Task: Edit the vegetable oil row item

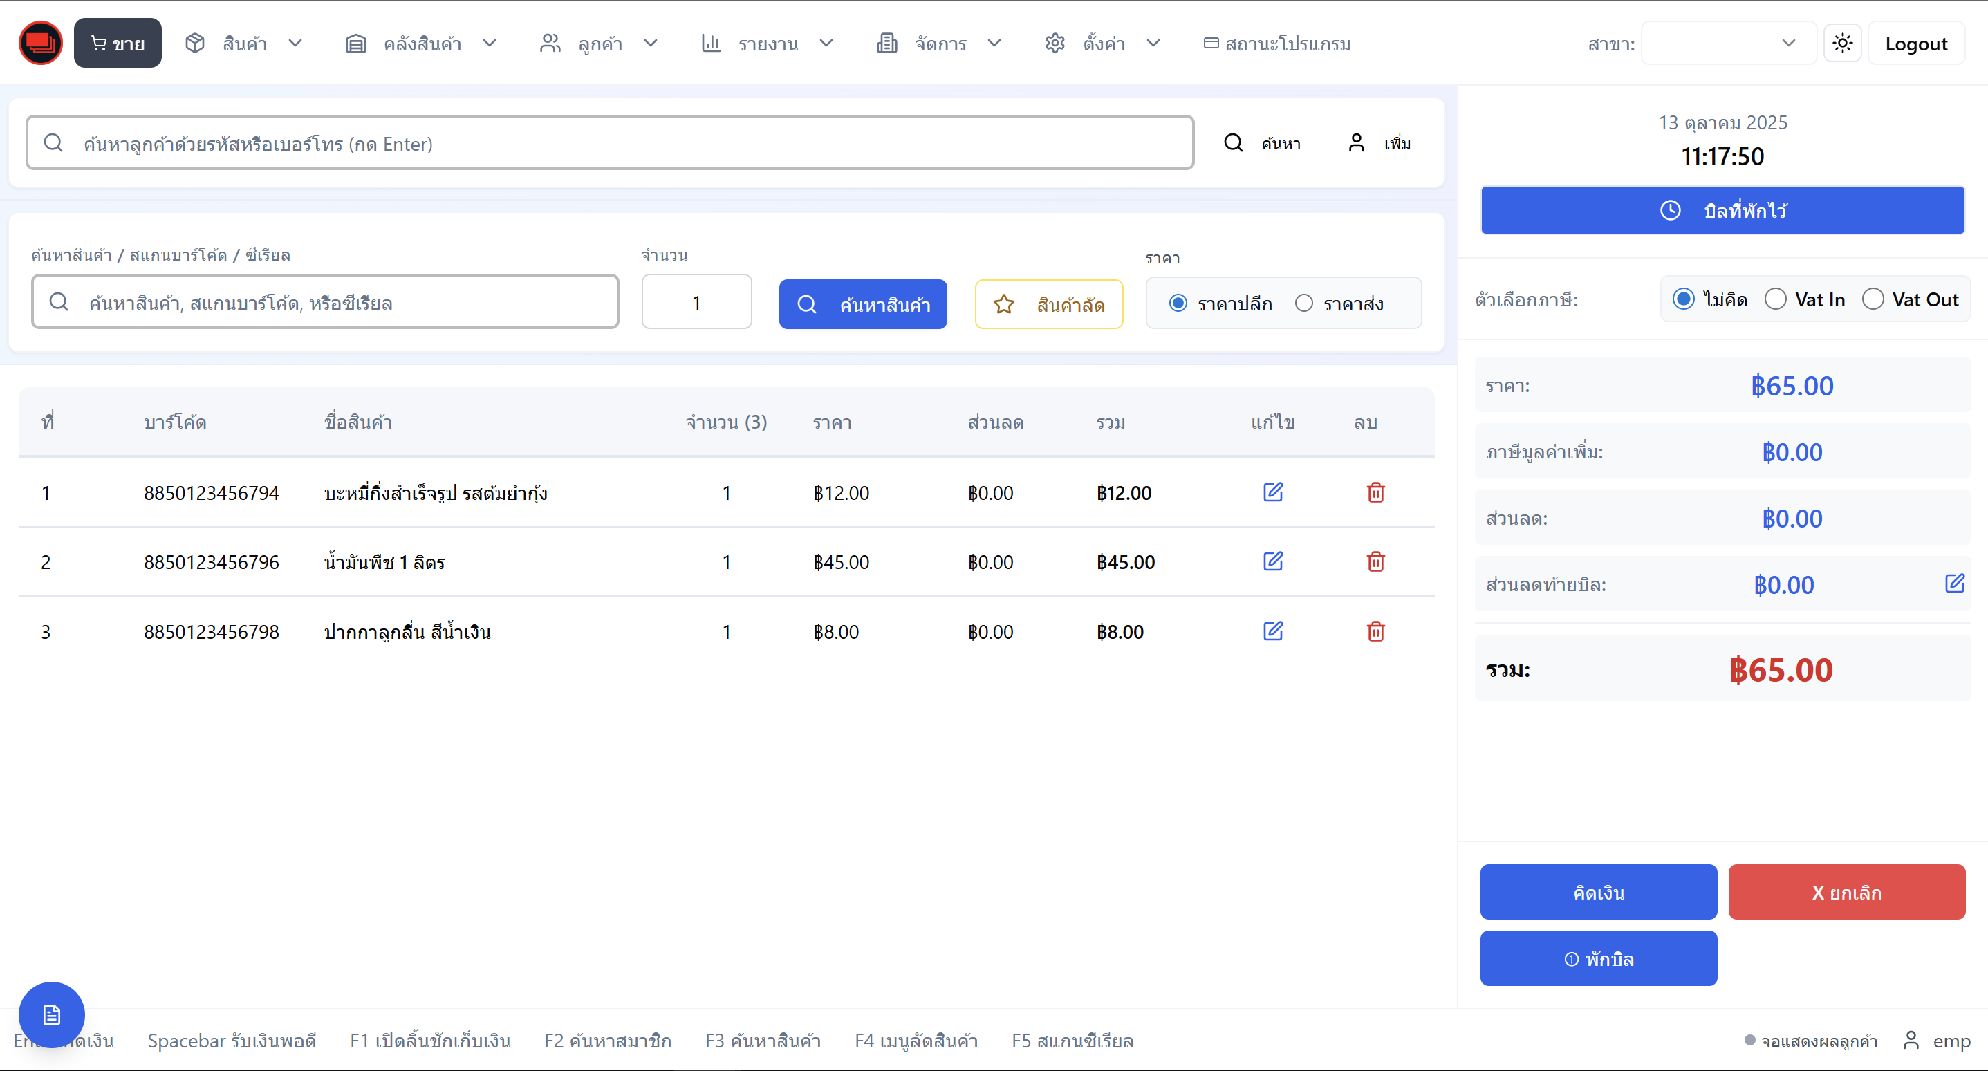Action: click(1272, 561)
